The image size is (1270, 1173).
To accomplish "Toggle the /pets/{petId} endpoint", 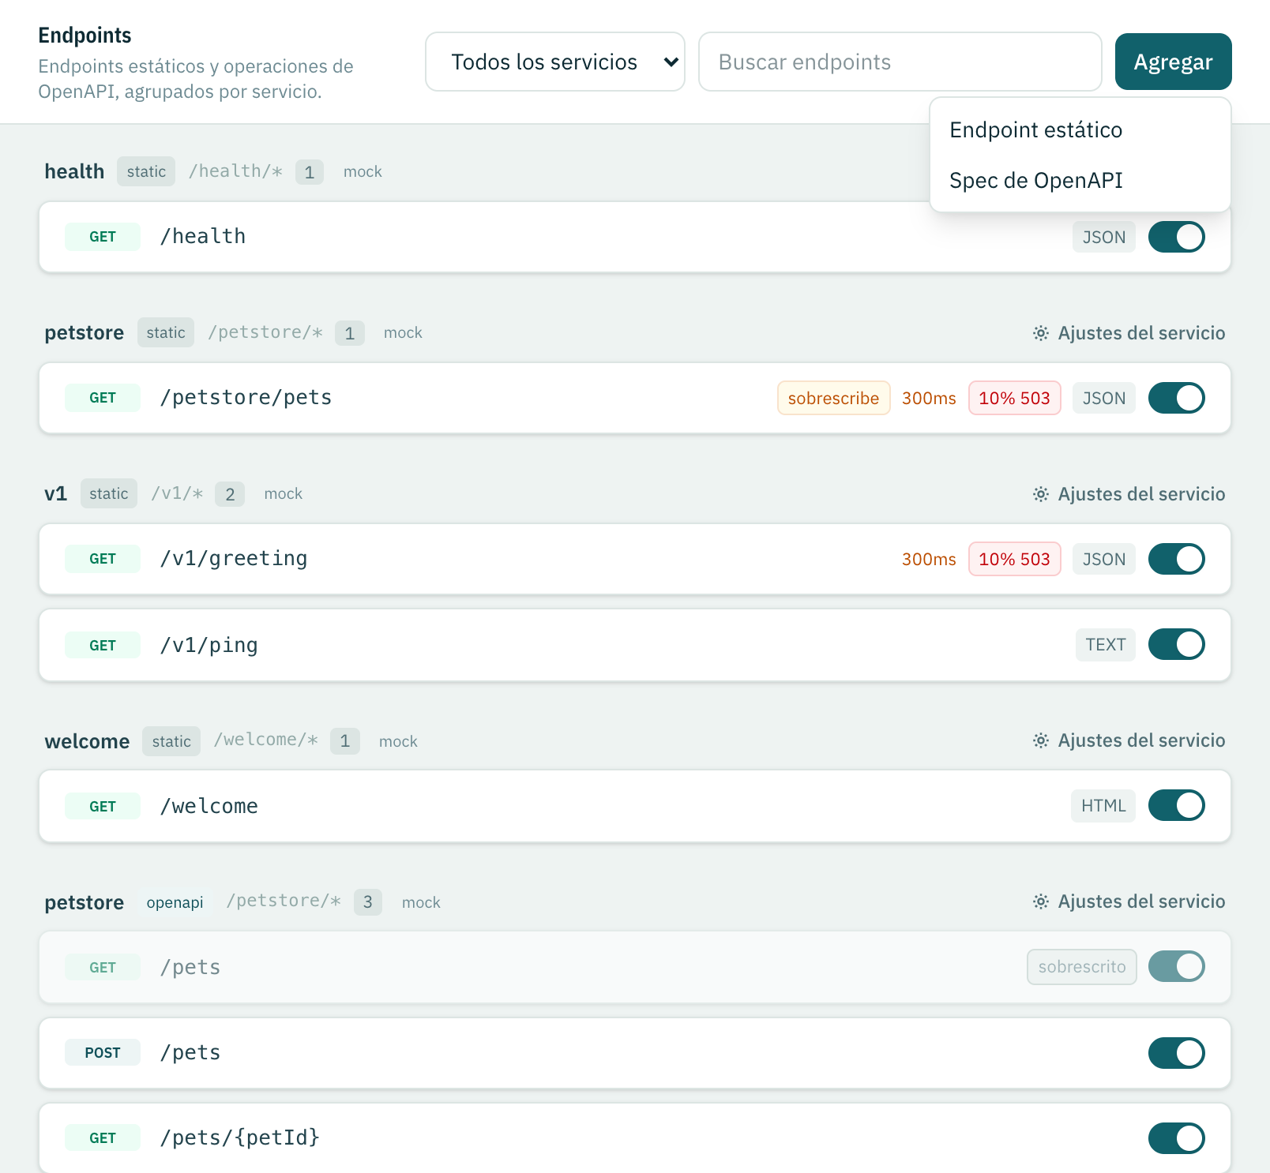I will tap(1176, 1138).
